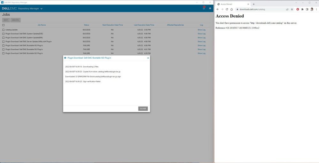Open the Extensions puzzle piece menu
Image resolution: width=319 pixels, height=163 pixels.
click(302, 9)
